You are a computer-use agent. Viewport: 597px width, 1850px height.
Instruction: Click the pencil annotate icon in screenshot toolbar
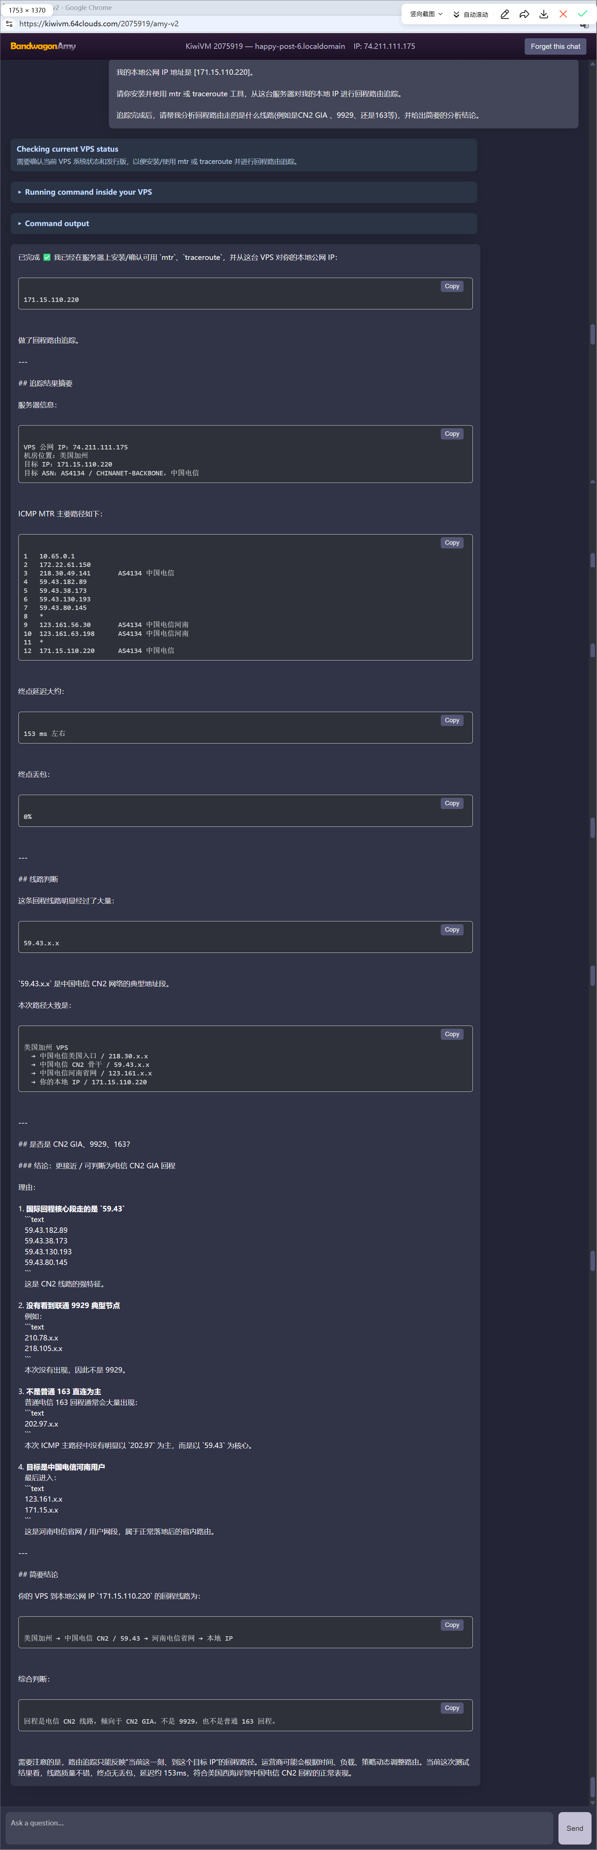tap(505, 14)
